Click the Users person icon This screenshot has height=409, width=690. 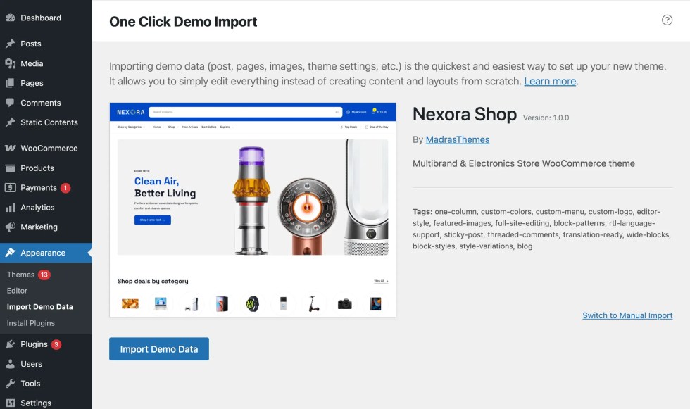pyautogui.click(x=10, y=364)
